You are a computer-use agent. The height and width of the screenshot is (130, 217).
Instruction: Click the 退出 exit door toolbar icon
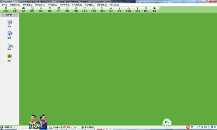154,9
